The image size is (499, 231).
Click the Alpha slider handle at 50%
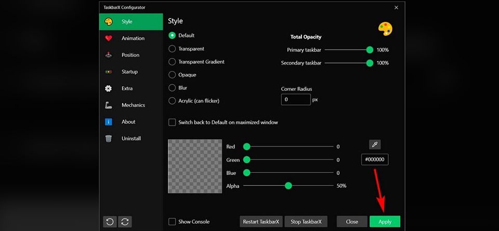[288, 186]
